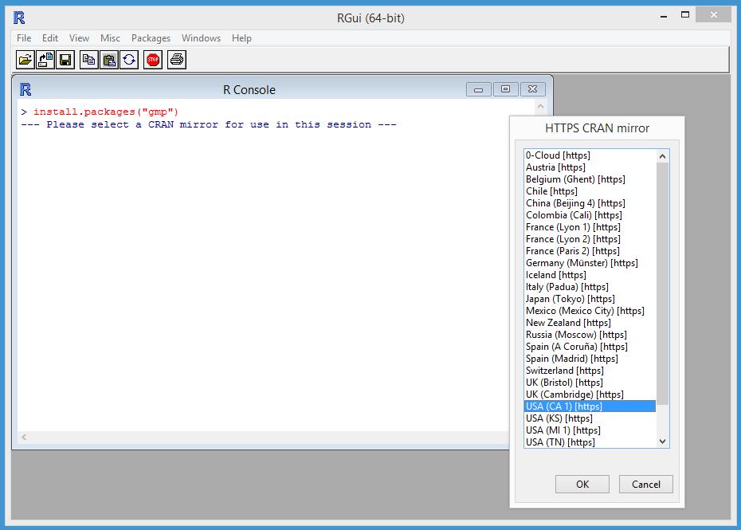The height and width of the screenshot is (530, 741).
Task: Open the File menu
Action: coord(23,37)
